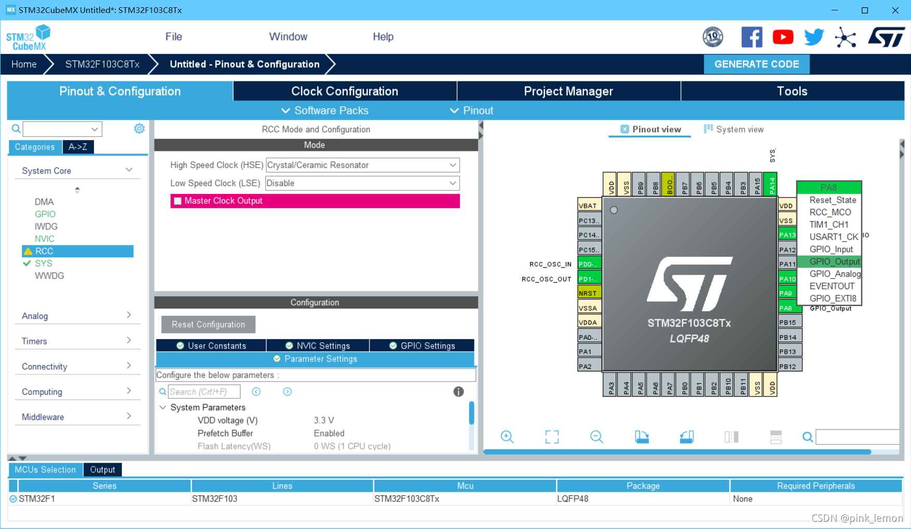The height and width of the screenshot is (529, 911).
Task: Go to the STM32F103C8Tx breadcrumb
Action: (102, 64)
